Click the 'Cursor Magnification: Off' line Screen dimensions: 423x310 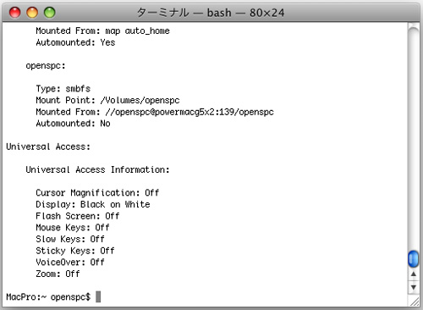(97, 193)
